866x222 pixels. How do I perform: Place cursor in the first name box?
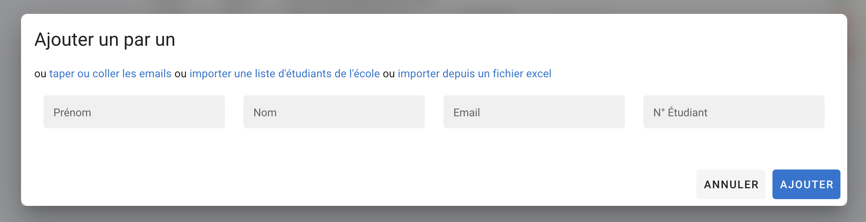pos(134,112)
